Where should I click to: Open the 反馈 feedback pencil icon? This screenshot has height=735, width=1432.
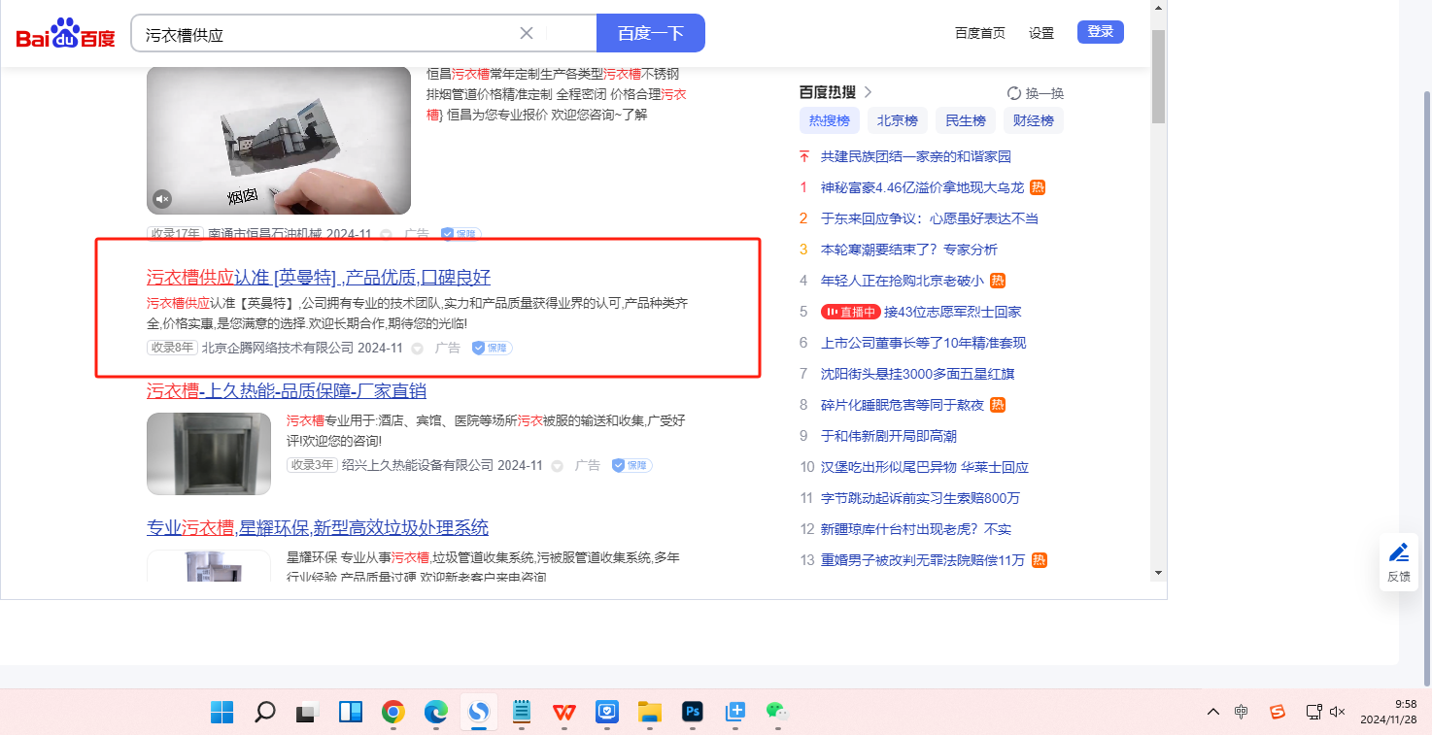pyautogui.click(x=1399, y=553)
